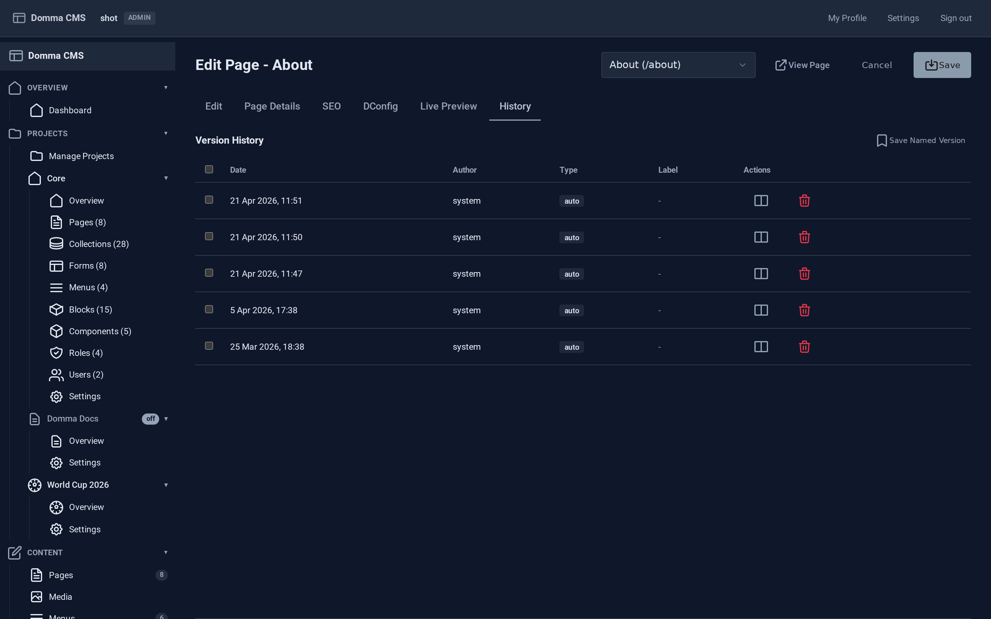Switch to the Edit tab
The width and height of the screenshot is (991, 619).
(213, 106)
